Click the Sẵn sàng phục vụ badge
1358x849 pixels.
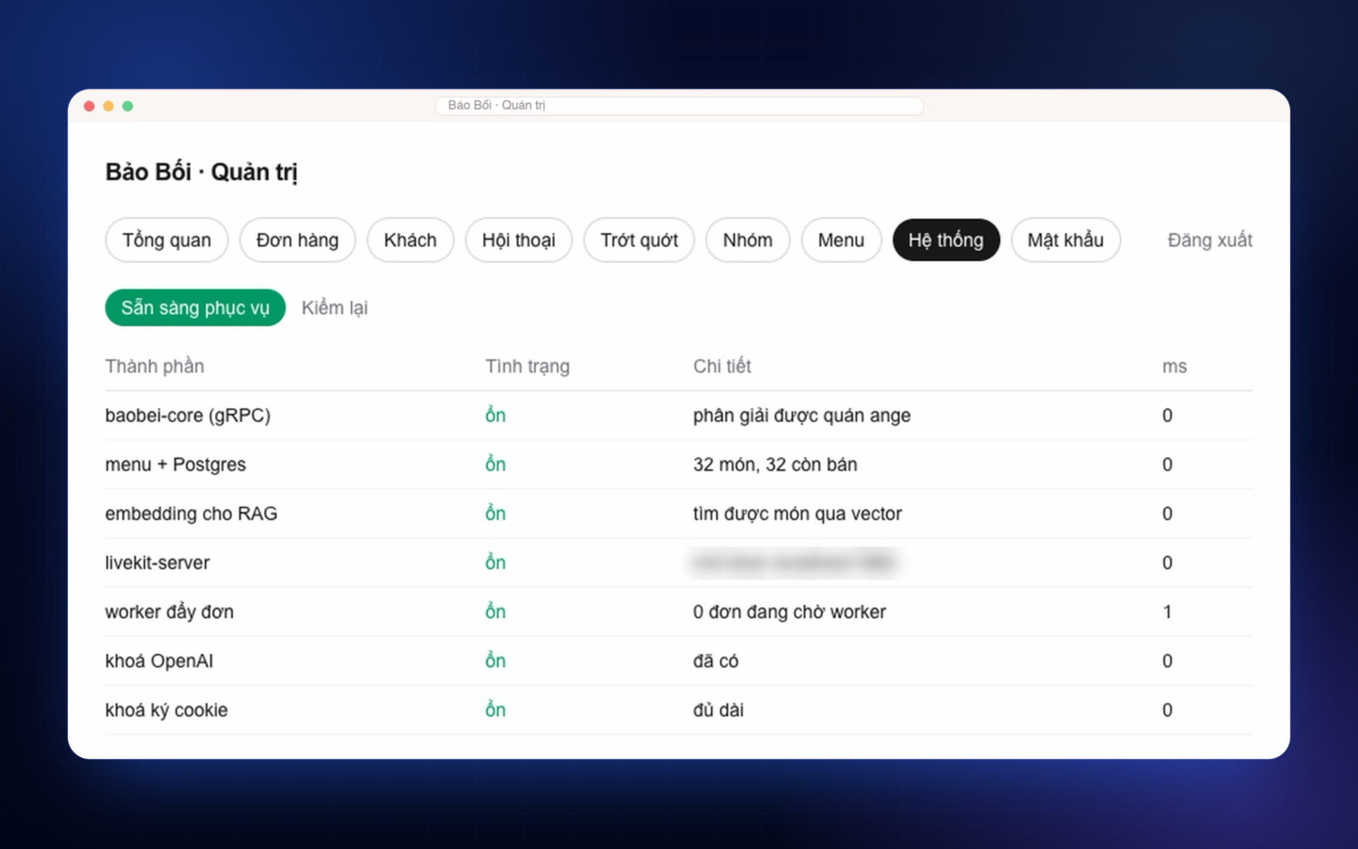coord(195,308)
